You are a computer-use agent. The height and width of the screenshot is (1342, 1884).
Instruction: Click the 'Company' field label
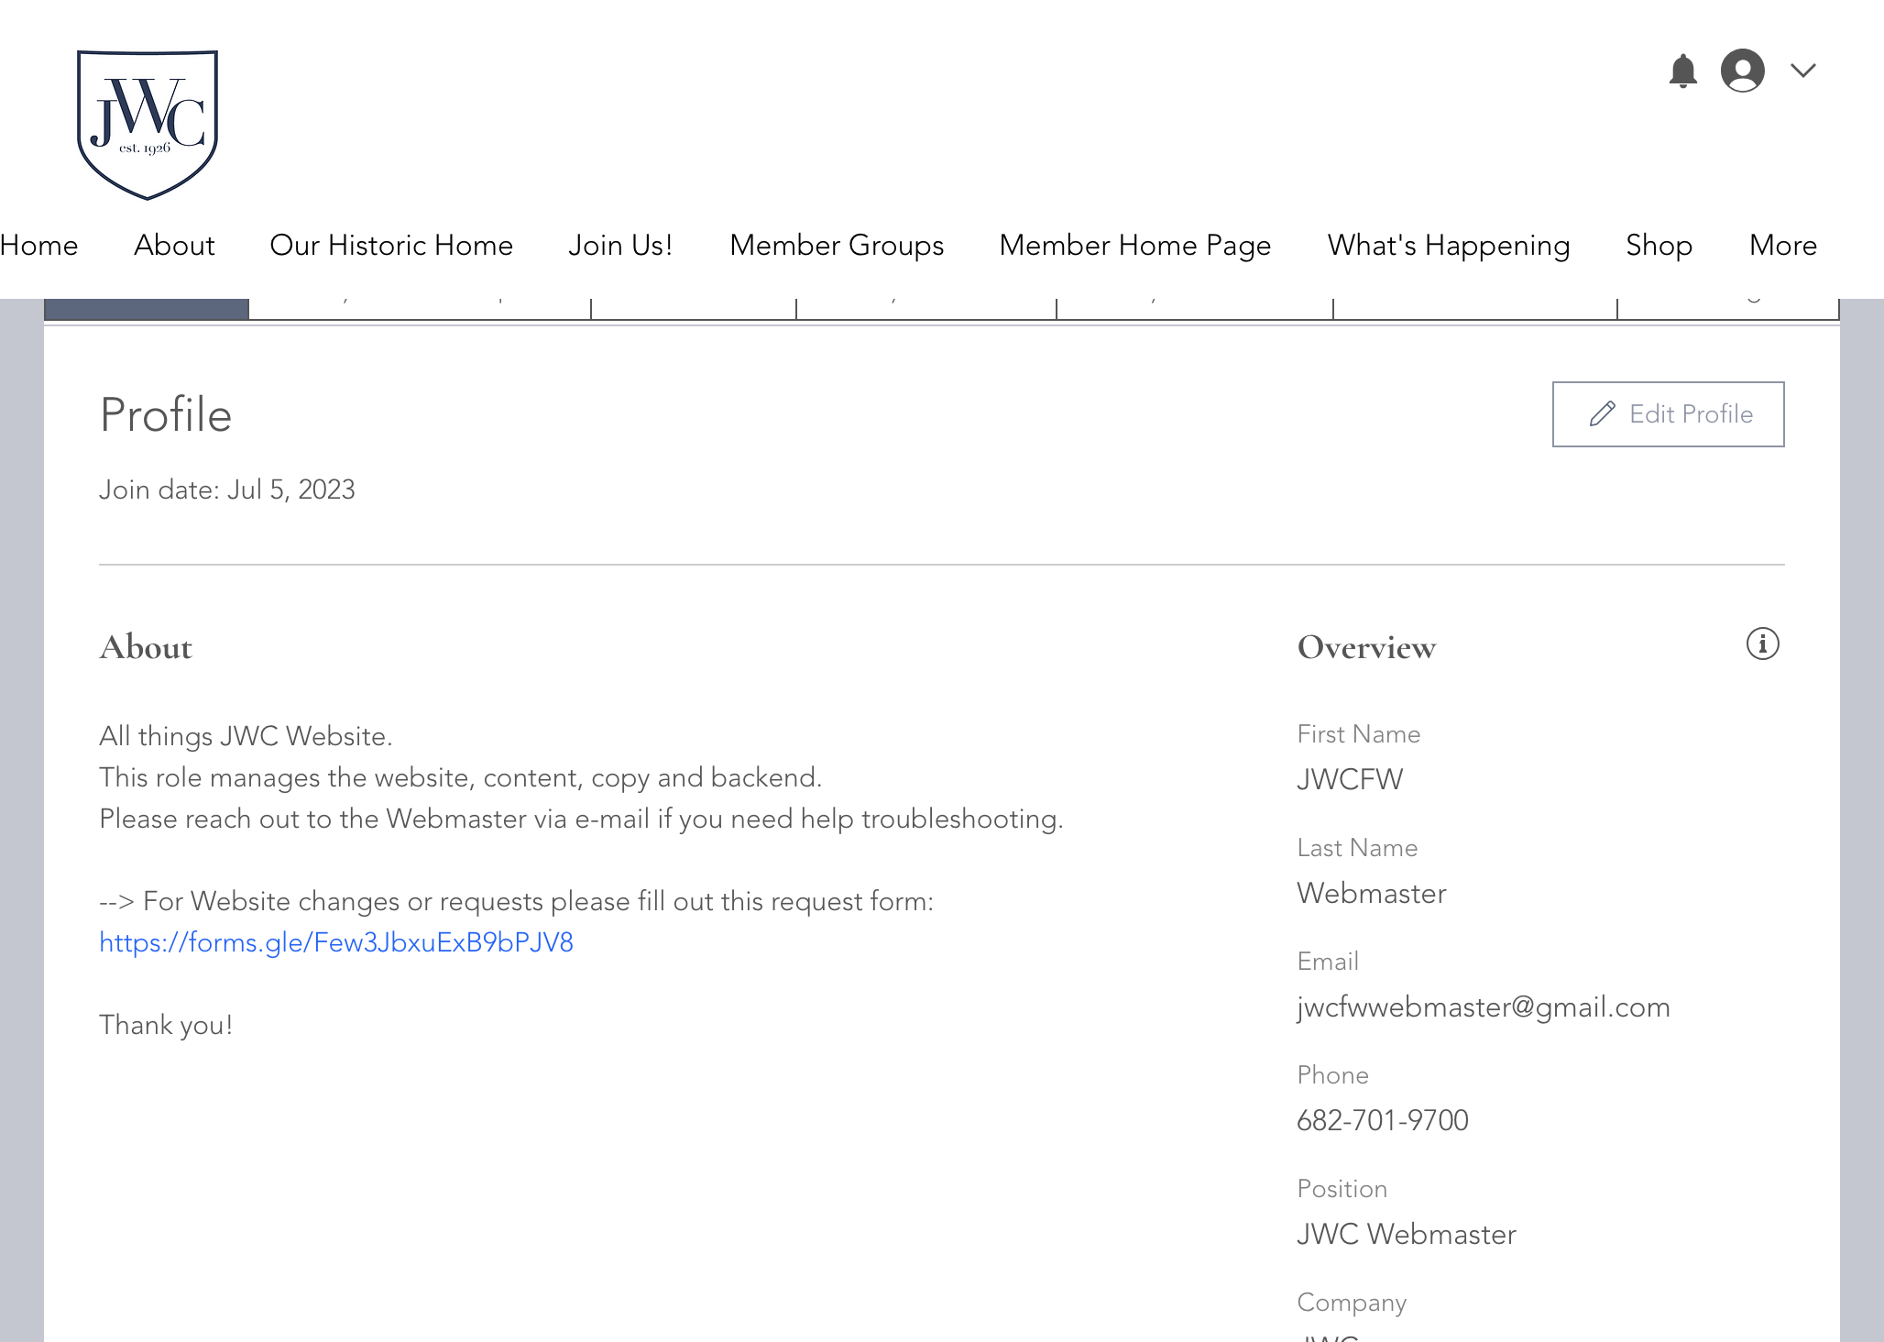coord(1352,1303)
